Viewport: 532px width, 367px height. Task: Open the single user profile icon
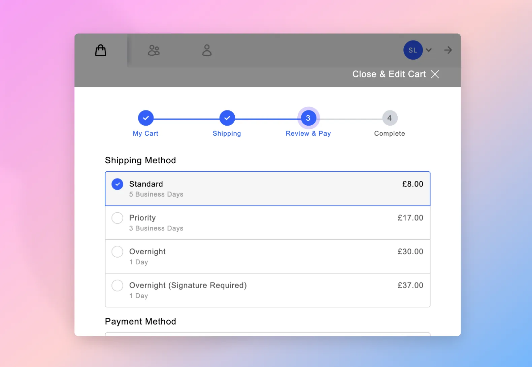click(x=207, y=51)
